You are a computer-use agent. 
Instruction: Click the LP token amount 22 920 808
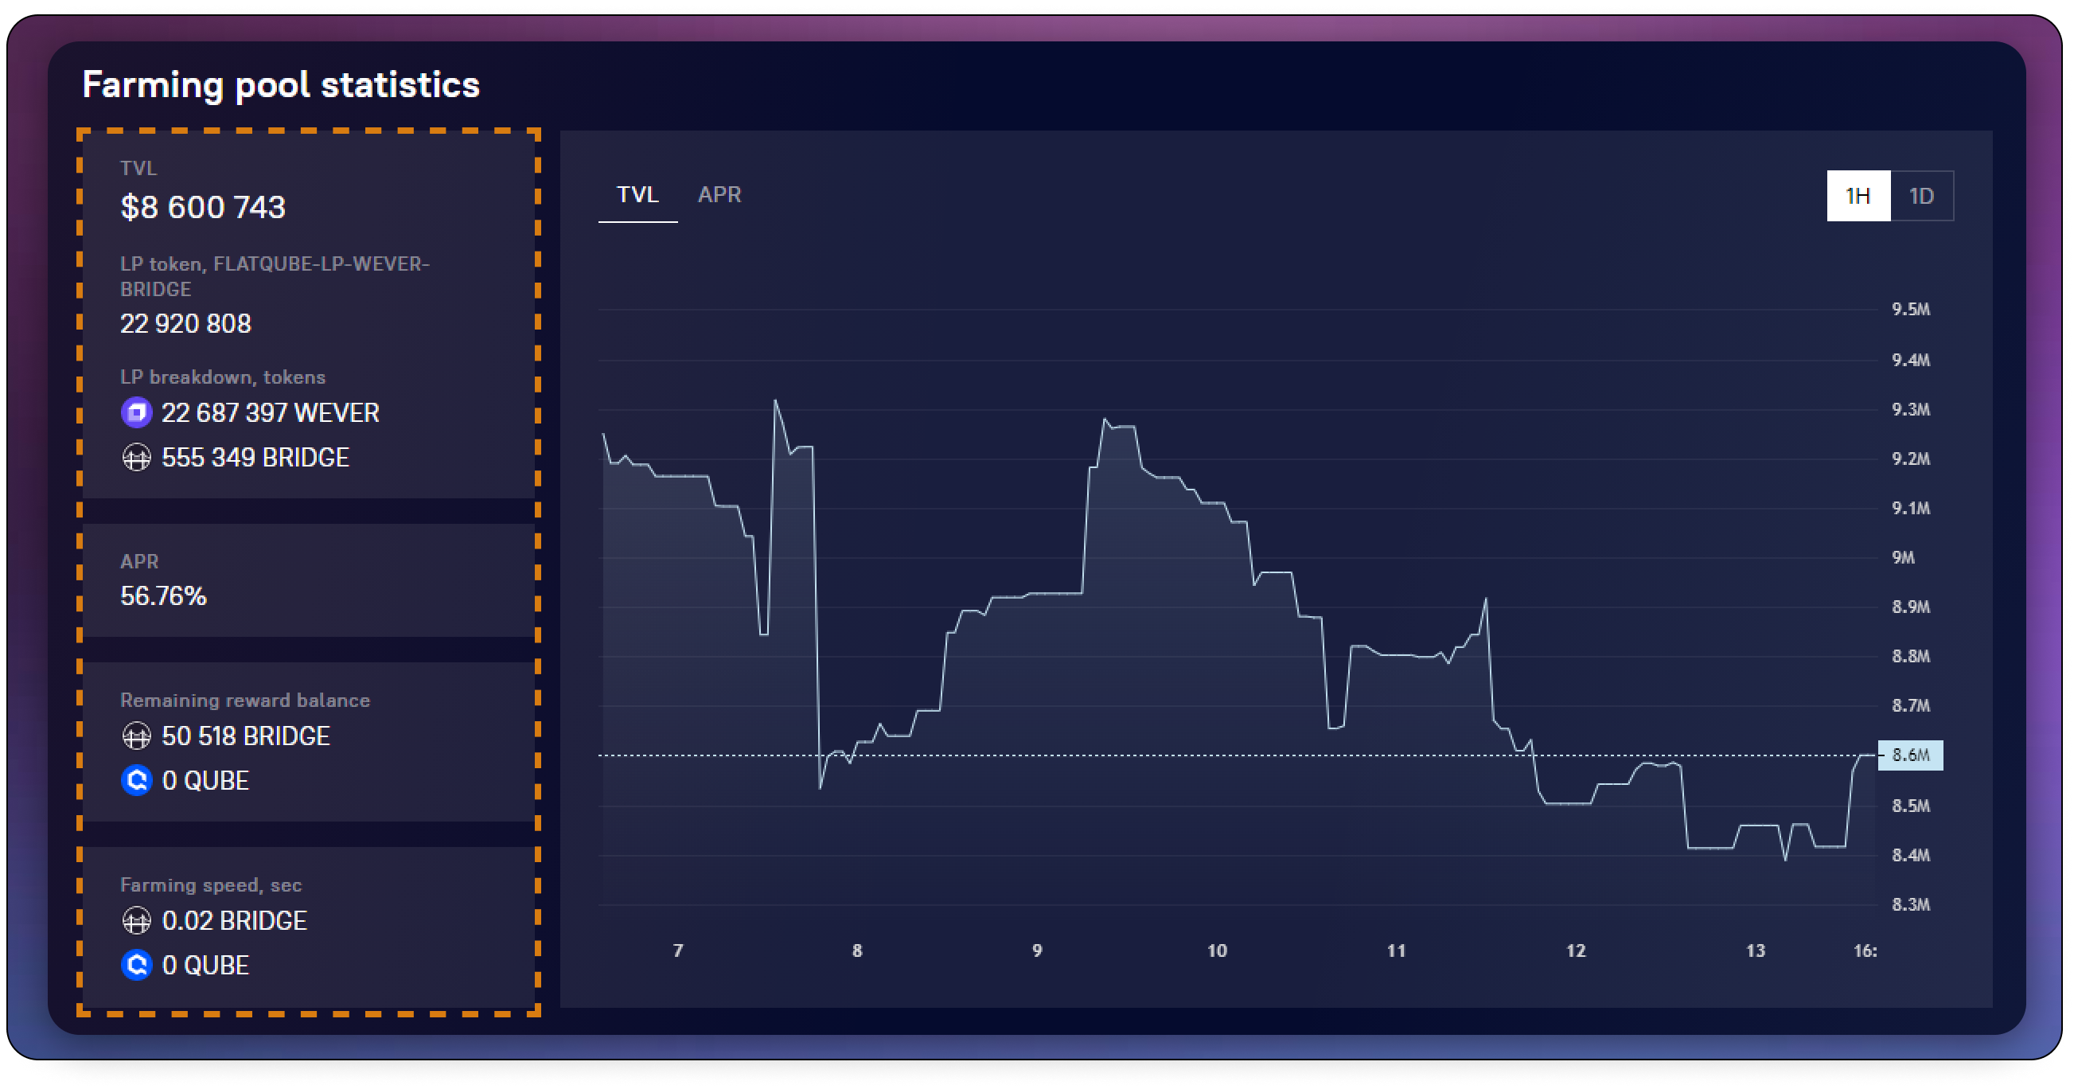click(185, 324)
